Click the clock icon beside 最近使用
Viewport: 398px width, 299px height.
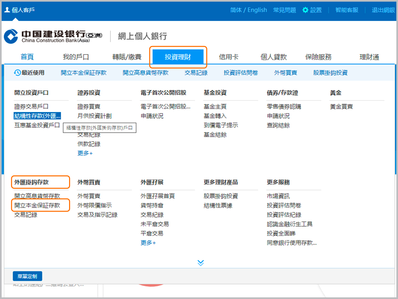tap(17, 73)
